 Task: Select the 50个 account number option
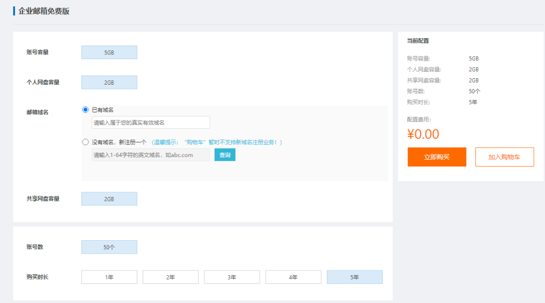tap(109, 247)
